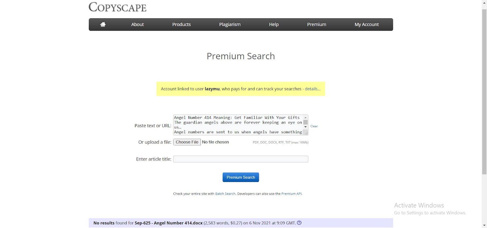Screen dimensions: 487x228
Task: Open the About menu
Action: [138, 25]
